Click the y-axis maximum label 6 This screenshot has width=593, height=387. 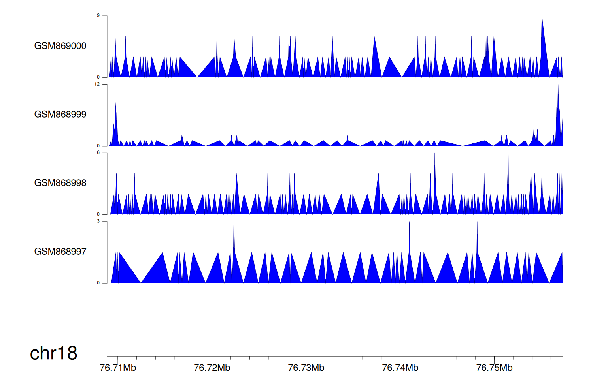(x=98, y=152)
